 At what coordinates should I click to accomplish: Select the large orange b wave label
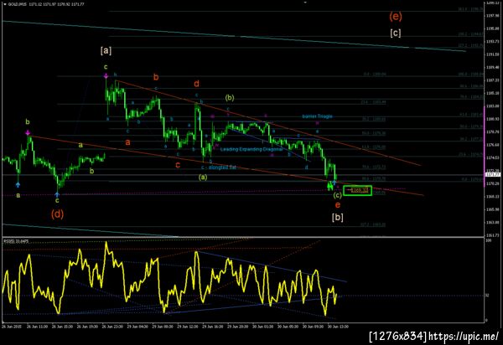tap(156, 77)
